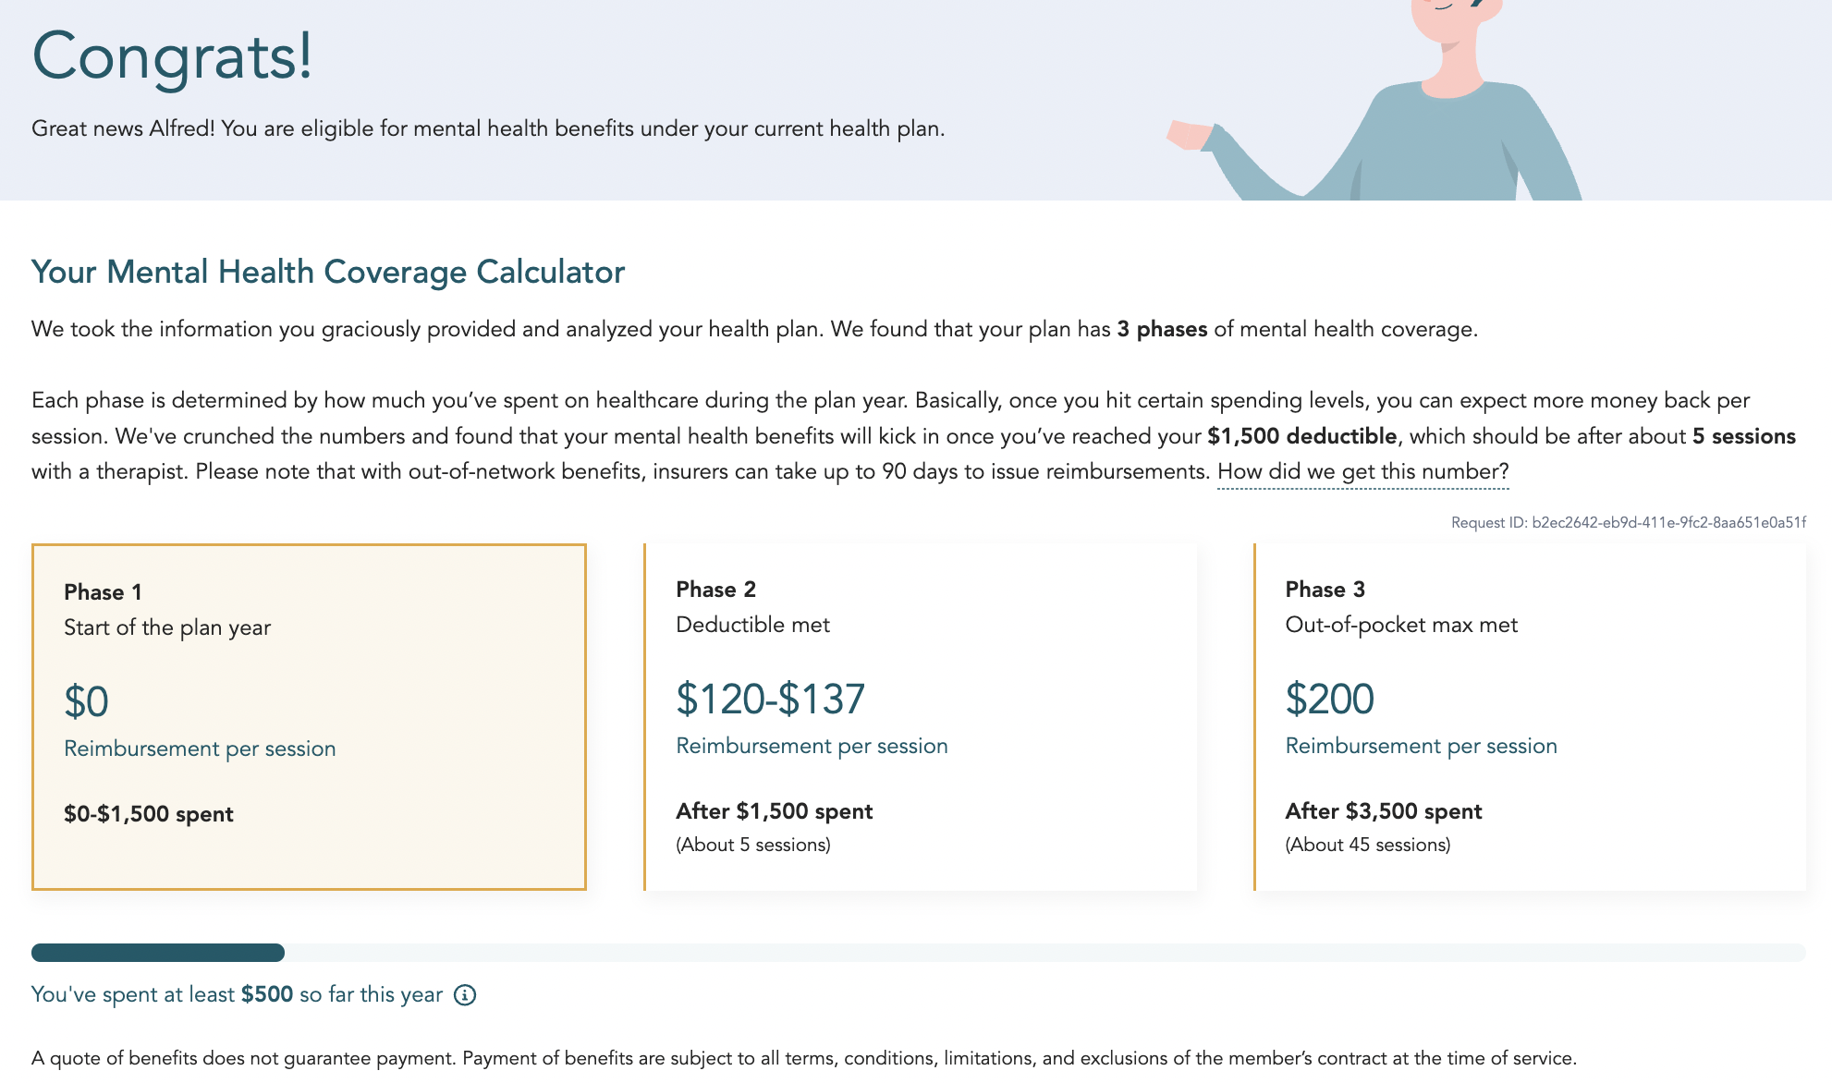Click the info icon beside spending summary
This screenshot has width=1832, height=1083.
(x=465, y=995)
